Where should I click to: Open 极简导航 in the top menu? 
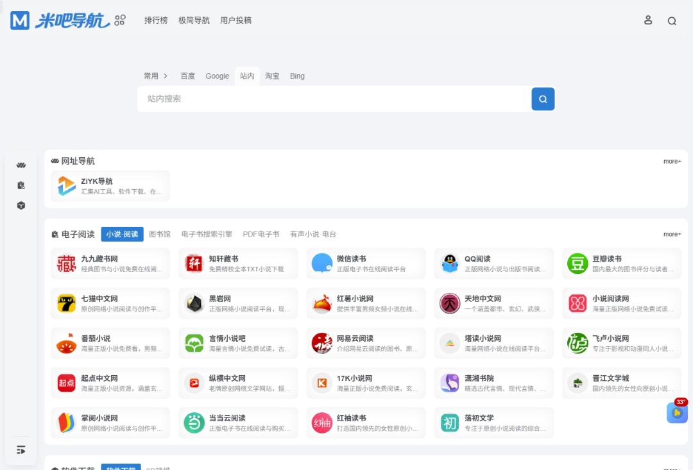click(x=194, y=21)
